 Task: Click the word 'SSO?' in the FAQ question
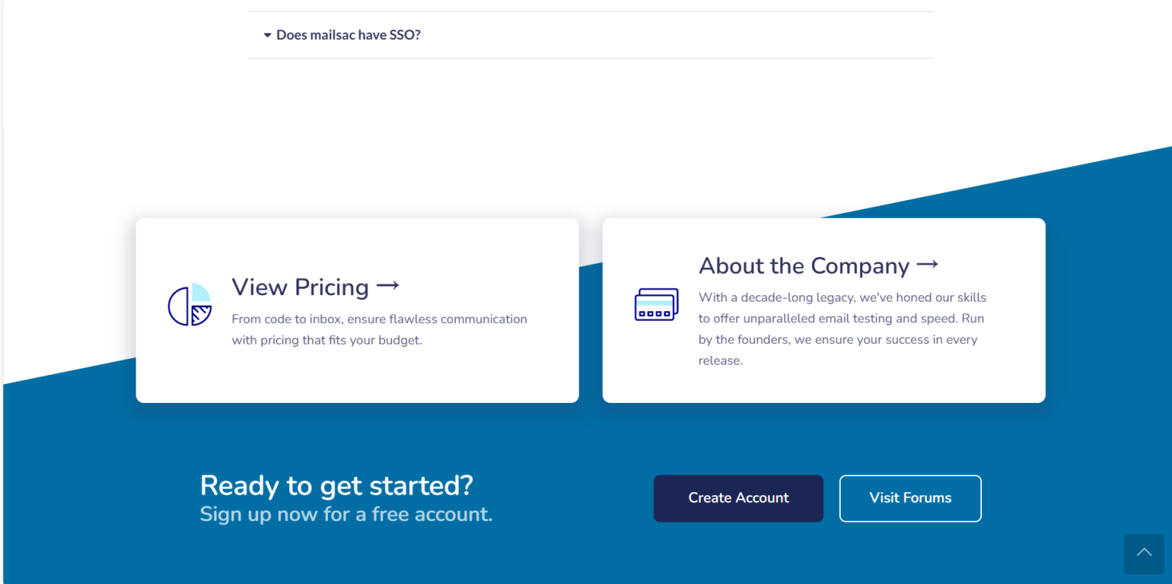pos(405,35)
